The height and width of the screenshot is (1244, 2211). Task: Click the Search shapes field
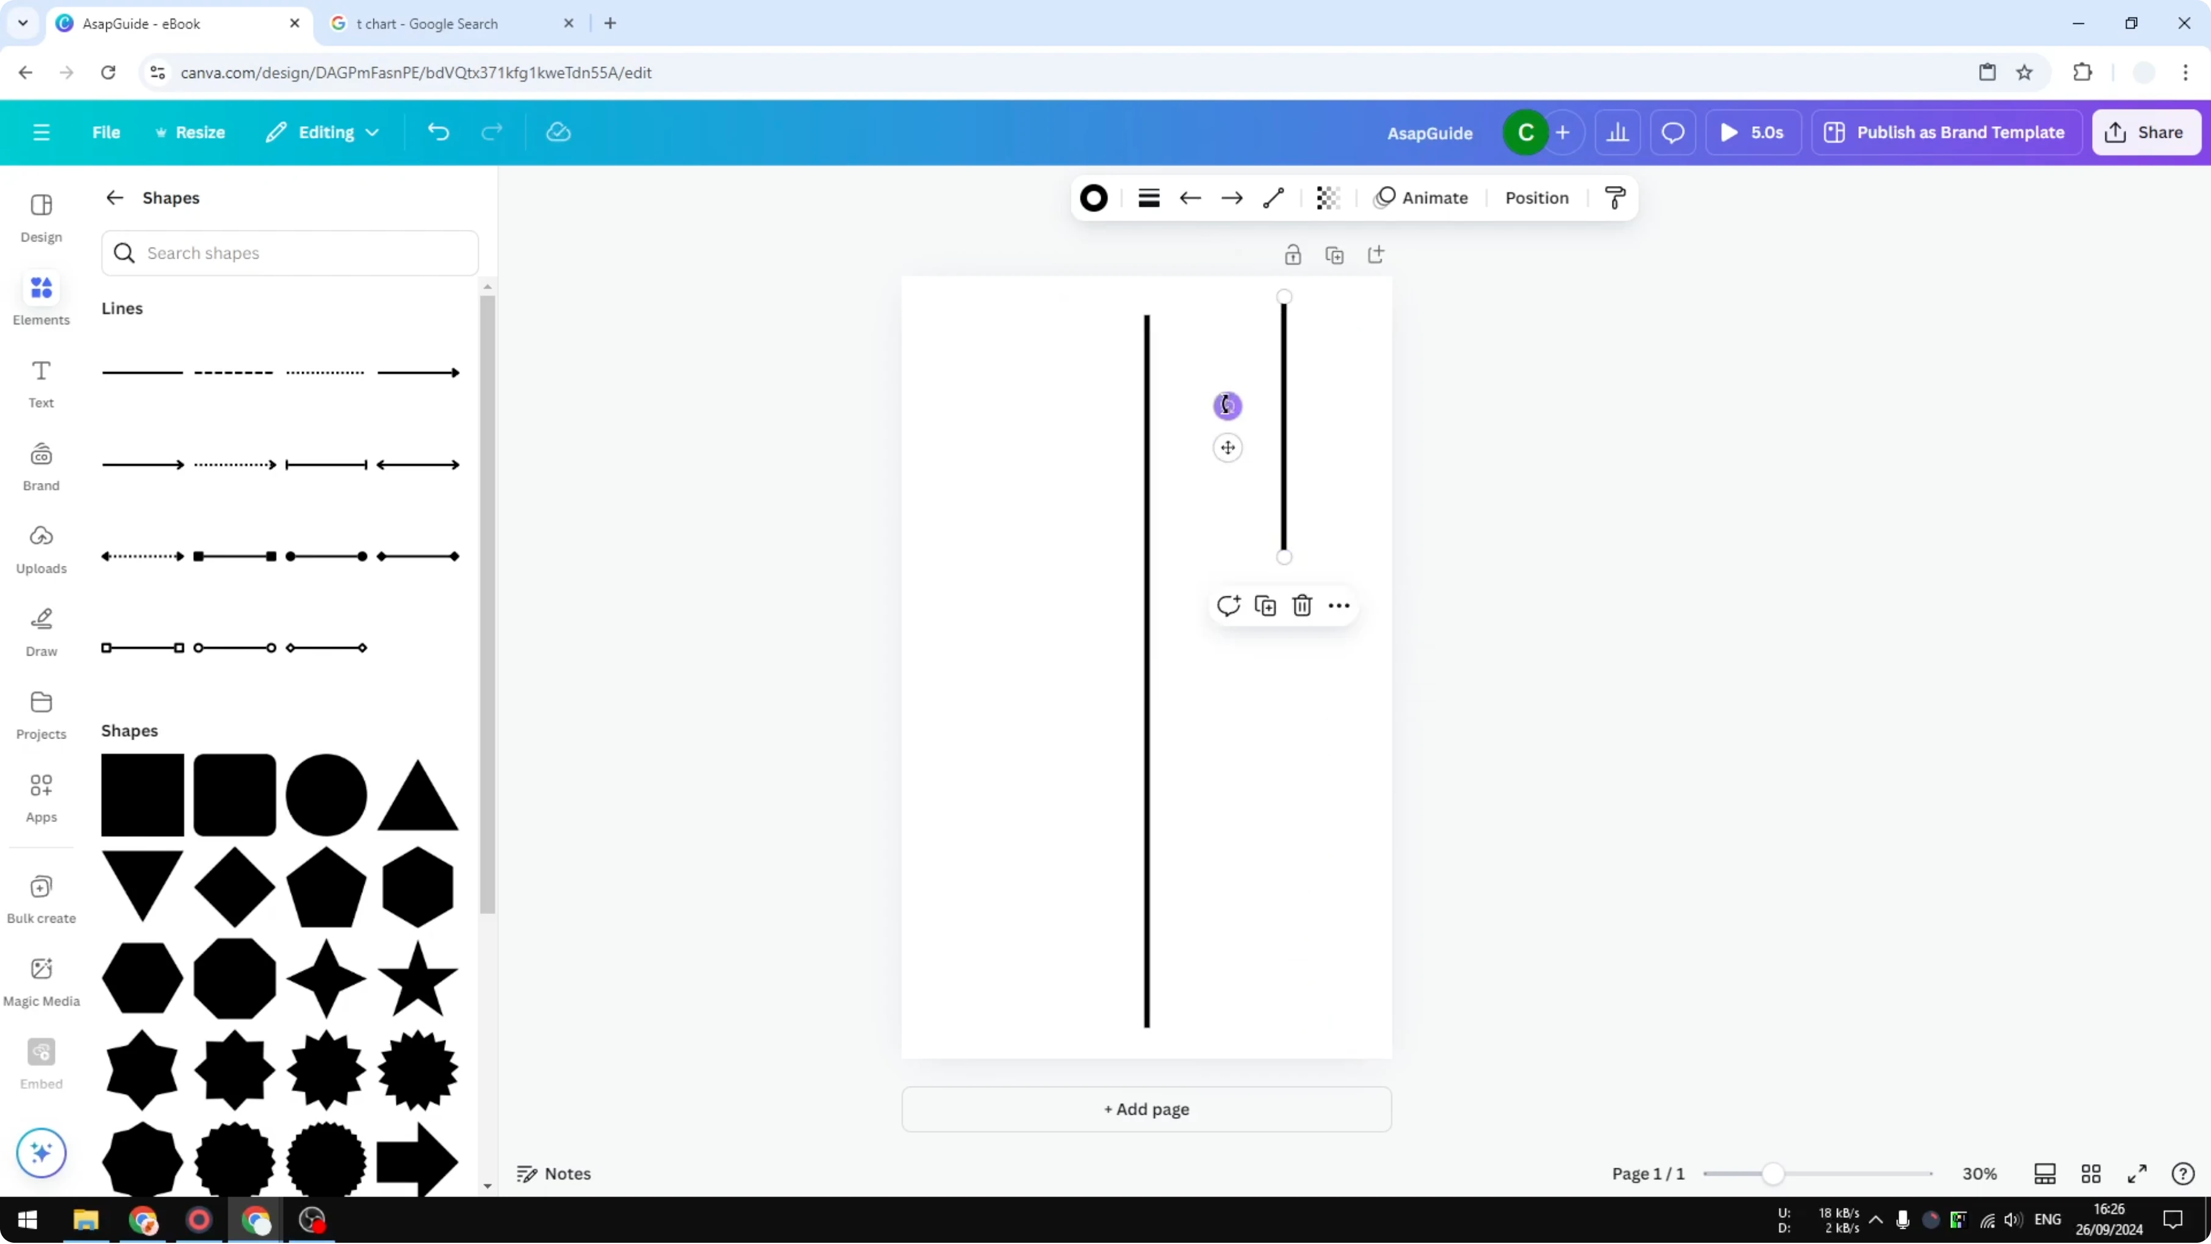pyautogui.click(x=290, y=253)
